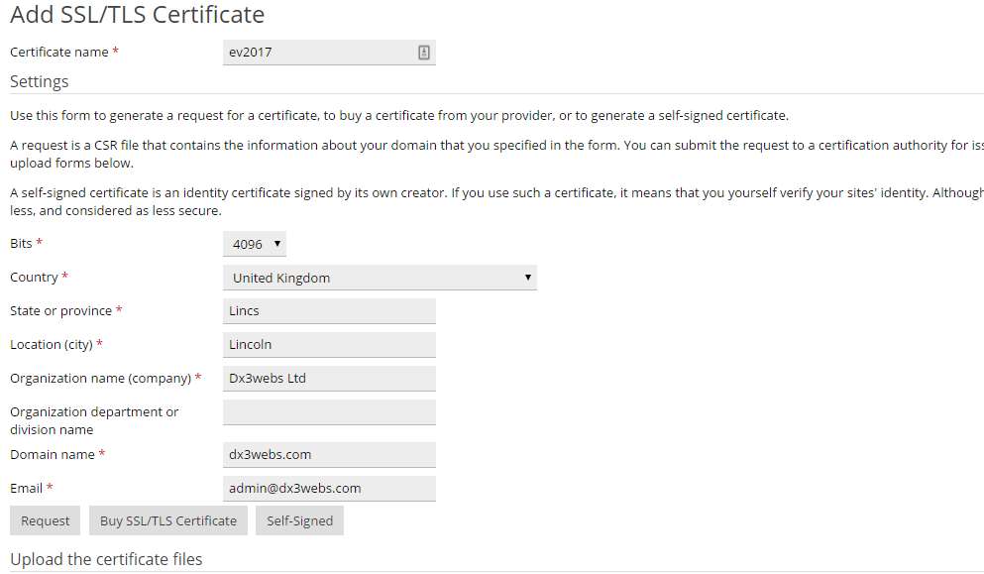Viewport: 984px width, 574px height.
Task: Click the Certificate name label
Action: click(x=59, y=53)
